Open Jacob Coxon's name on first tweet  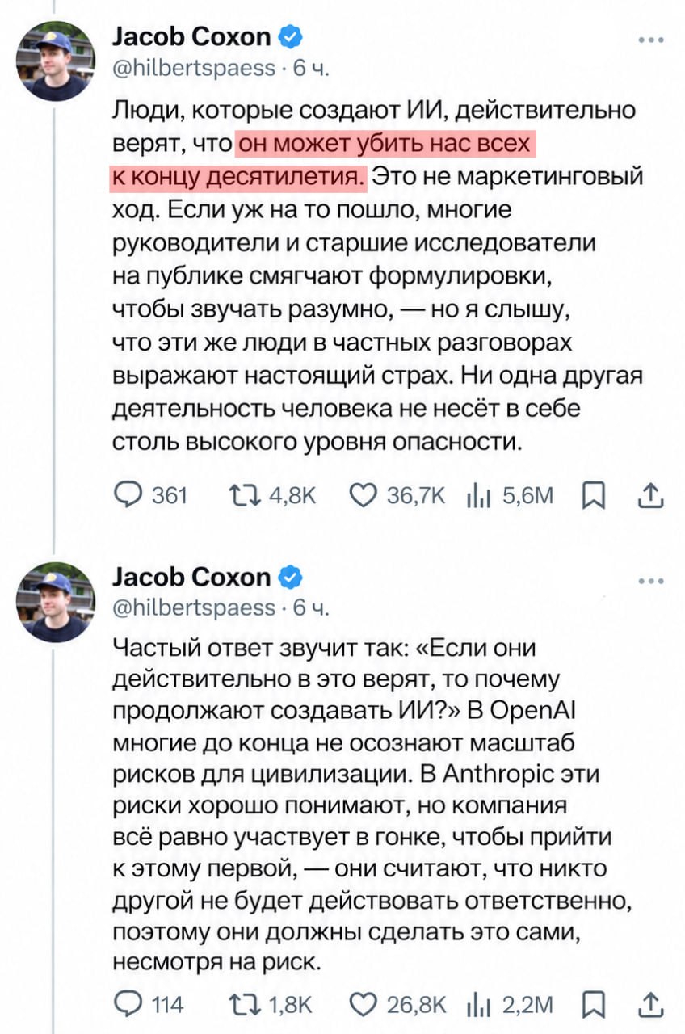click(x=191, y=36)
